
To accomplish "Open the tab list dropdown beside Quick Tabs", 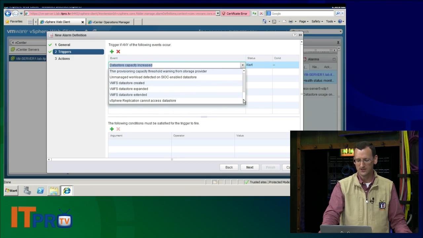I will [x=35, y=22].
